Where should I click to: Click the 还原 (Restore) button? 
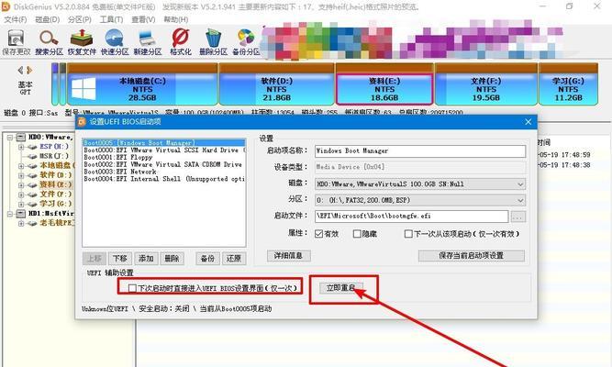pos(234,259)
